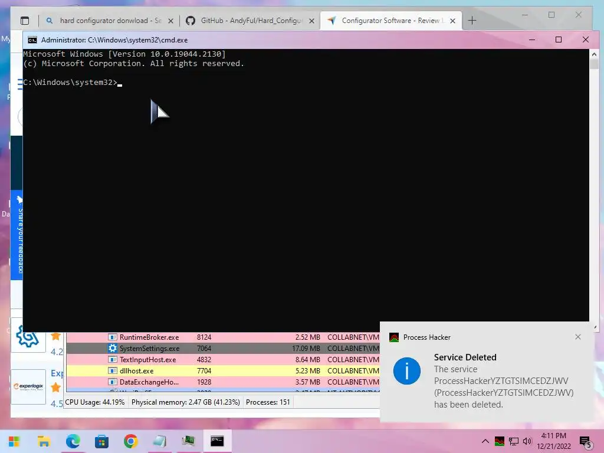This screenshot has width=604, height=453.
Task: Dismiss the Process Hacker notification
Action: (x=578, y=337)
